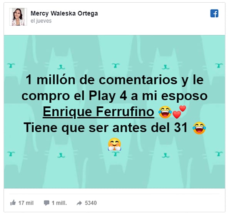View the 1 mill. comments count

click(x=59, y=203)
